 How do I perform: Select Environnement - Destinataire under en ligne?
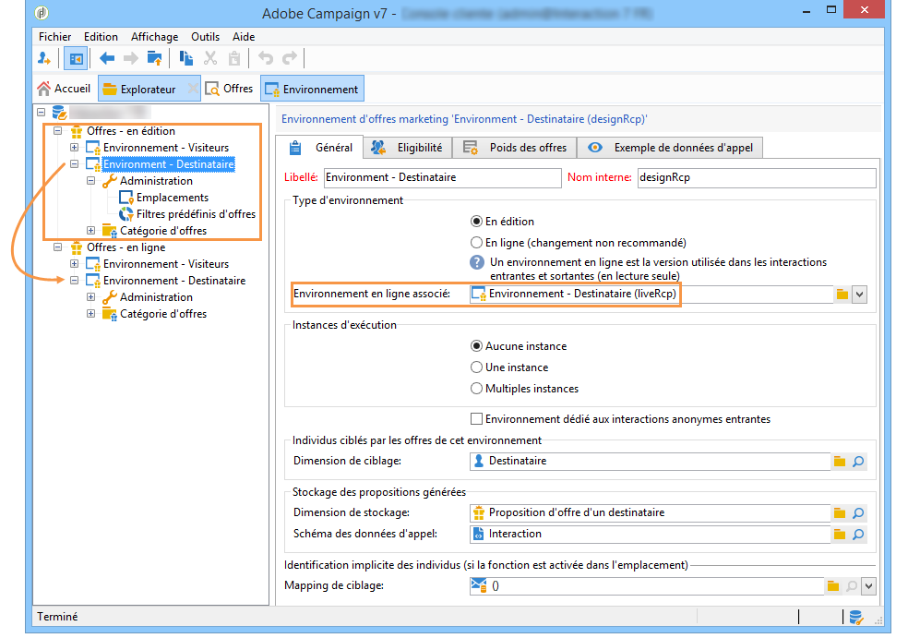174,281
